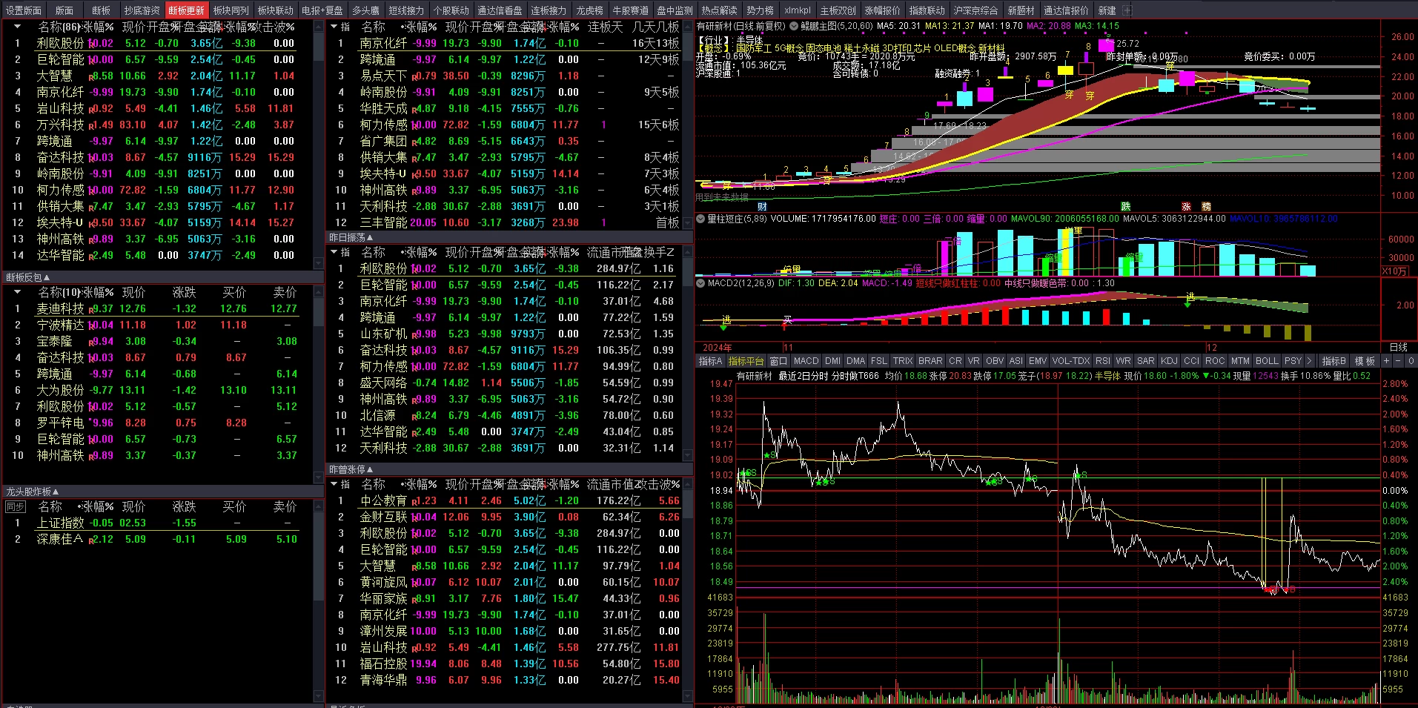Screen dimensions: 1418x708
Task: Click the plus icon after 新建 tab
Action: click(x=1127, y=10)
